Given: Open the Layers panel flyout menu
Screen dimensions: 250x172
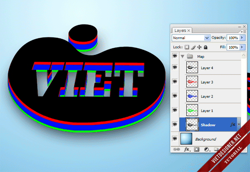Looking at the screenshot, I should click(243, 32).
